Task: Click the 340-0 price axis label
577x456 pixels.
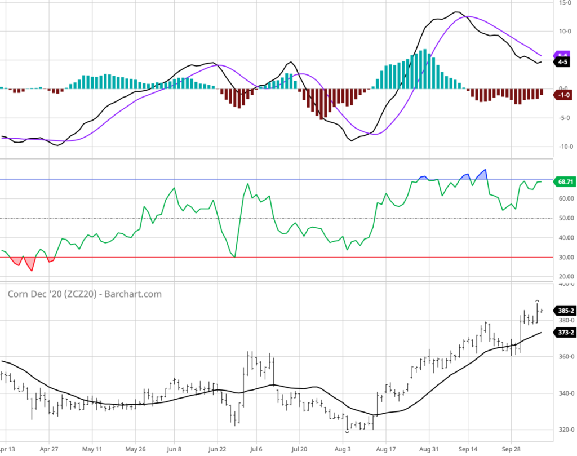Action: (565, 393)
